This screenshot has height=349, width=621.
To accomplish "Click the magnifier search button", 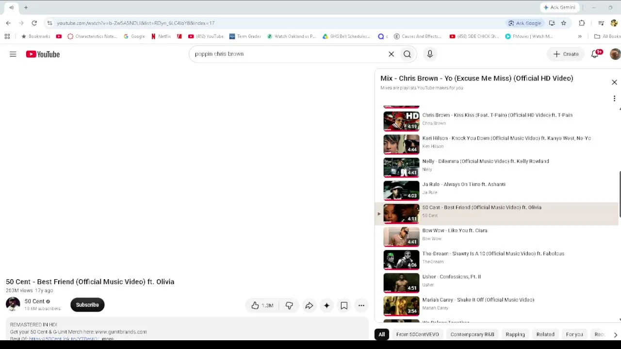I will coord(407,54).
